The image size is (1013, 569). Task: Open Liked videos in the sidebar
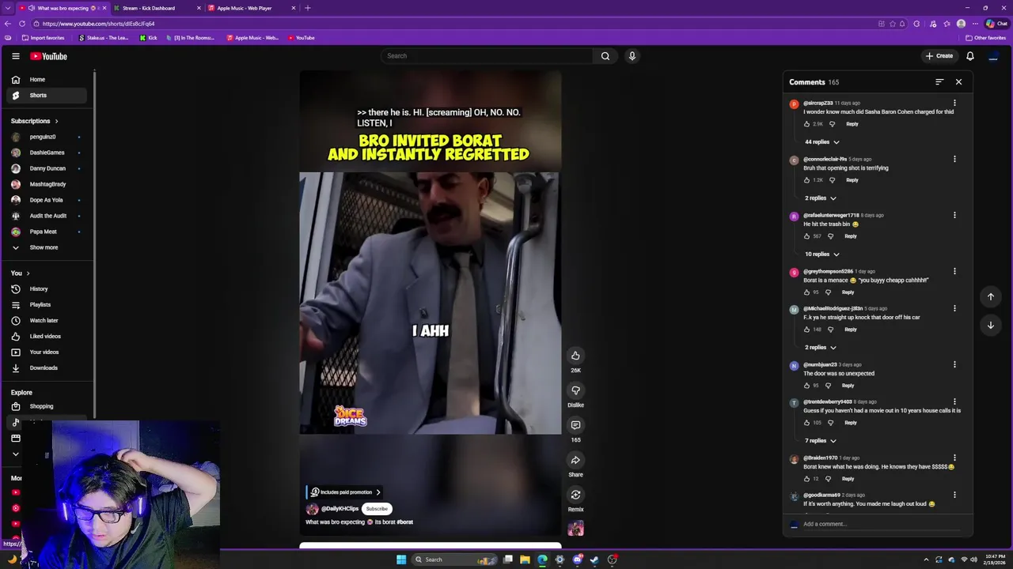tap(47, 337)
